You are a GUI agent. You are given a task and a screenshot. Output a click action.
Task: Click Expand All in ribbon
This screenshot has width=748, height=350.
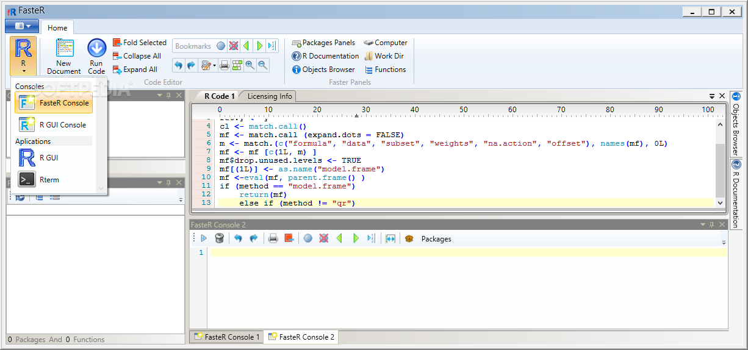click(x=135, y=70)
